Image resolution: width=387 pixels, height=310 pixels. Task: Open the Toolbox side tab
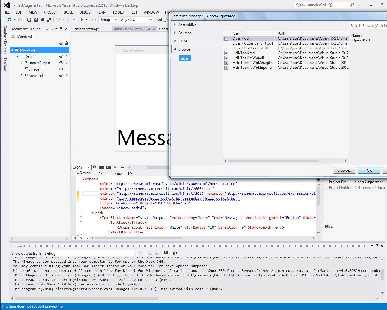pos(5,64)
